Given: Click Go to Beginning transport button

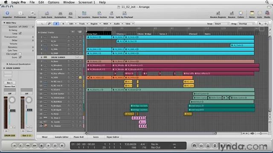Looking at the screenshot, I should [x=14, y=145].
